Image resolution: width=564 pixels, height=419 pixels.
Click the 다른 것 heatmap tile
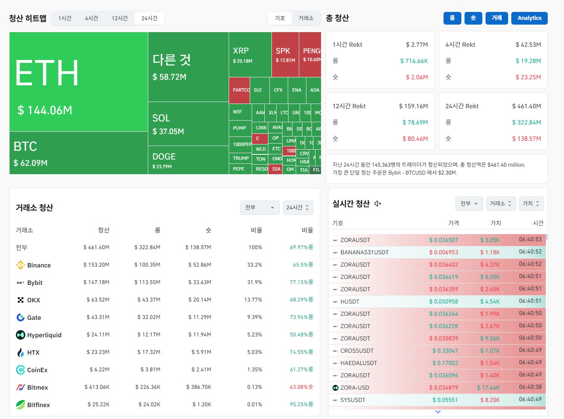pyautogui.click(x=188, y=67)
